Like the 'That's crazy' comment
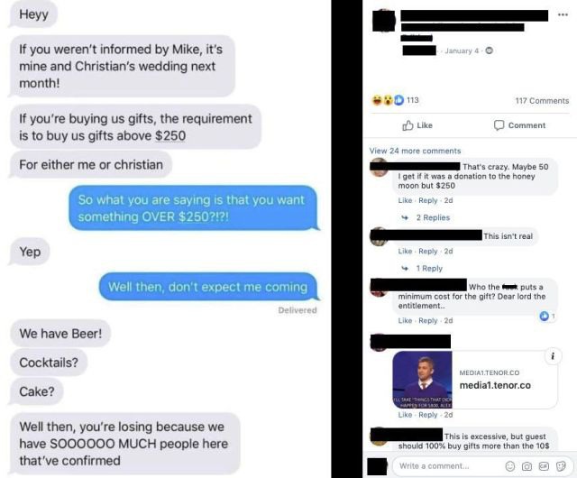577x478 pixels. click(x=405, y=200)
